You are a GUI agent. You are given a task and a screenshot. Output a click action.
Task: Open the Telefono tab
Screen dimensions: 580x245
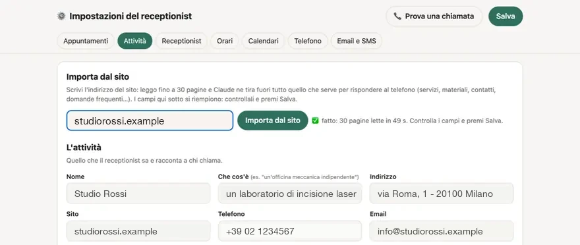308,41
